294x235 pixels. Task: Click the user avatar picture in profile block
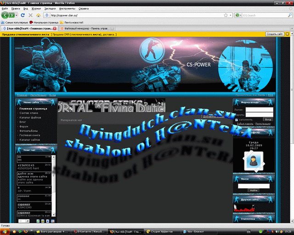tap(254, 162)
